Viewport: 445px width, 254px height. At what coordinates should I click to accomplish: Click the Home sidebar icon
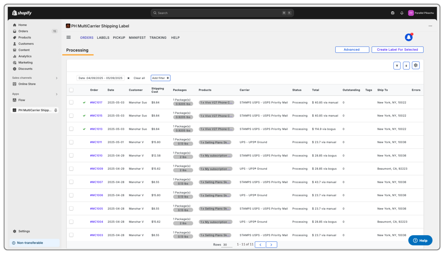click(15, 25)
